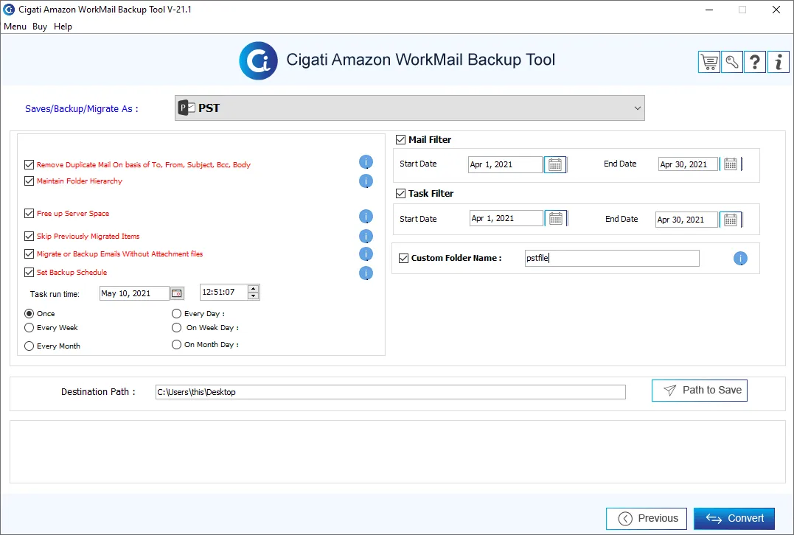Open the Buy menu
Screen dimensions: 794x535
40,27
